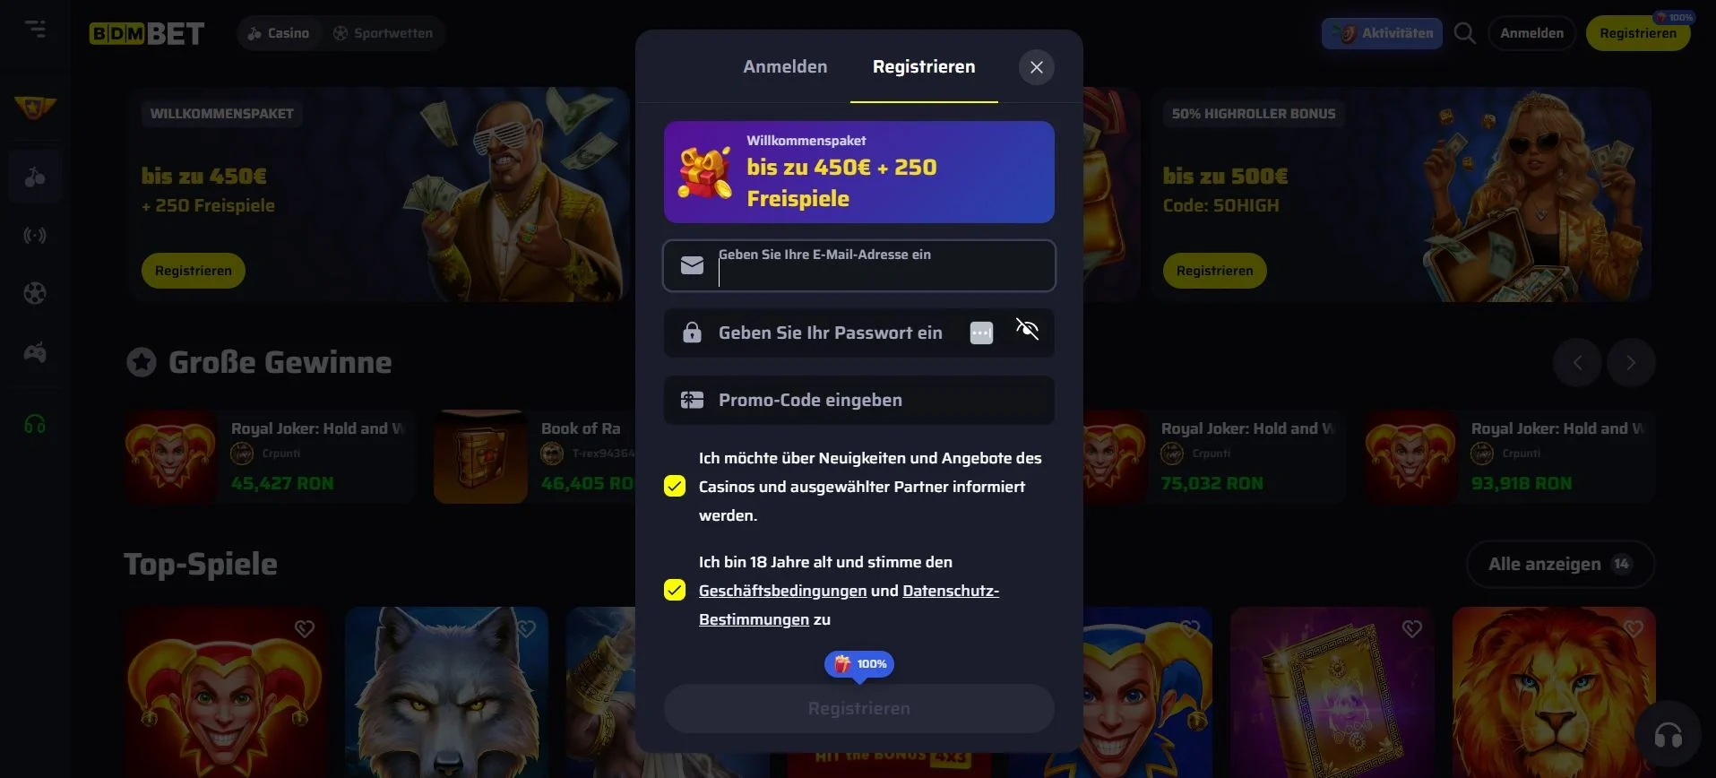Click the cherry slots icon in the sidebar

35,177
